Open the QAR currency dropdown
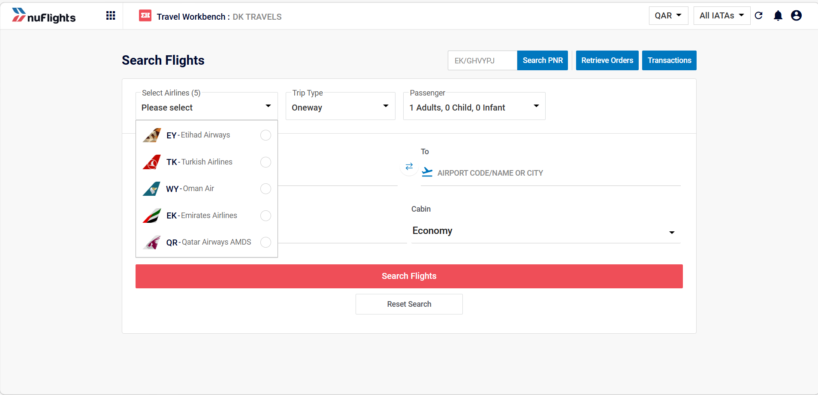 pos(668,15)
